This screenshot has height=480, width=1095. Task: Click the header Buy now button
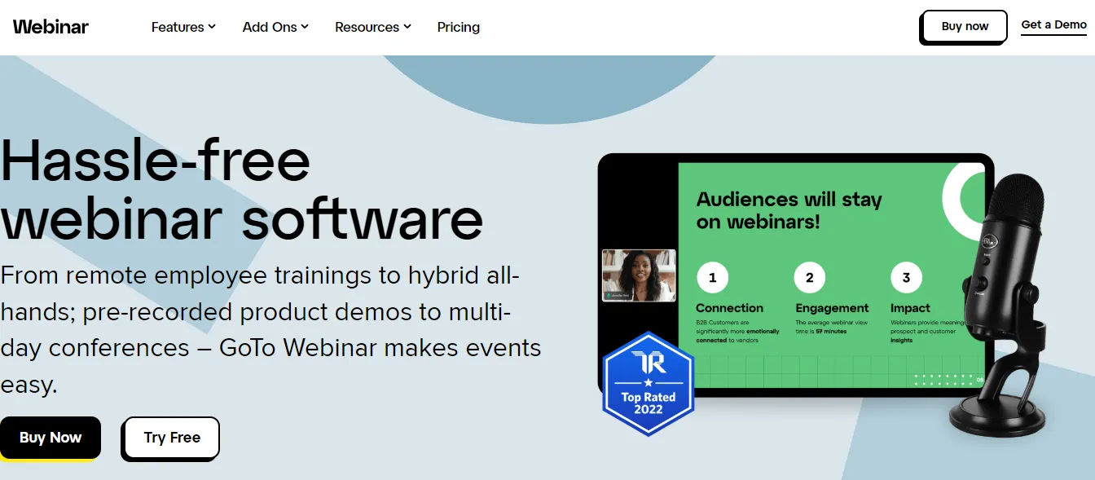[x=965, y=27]
